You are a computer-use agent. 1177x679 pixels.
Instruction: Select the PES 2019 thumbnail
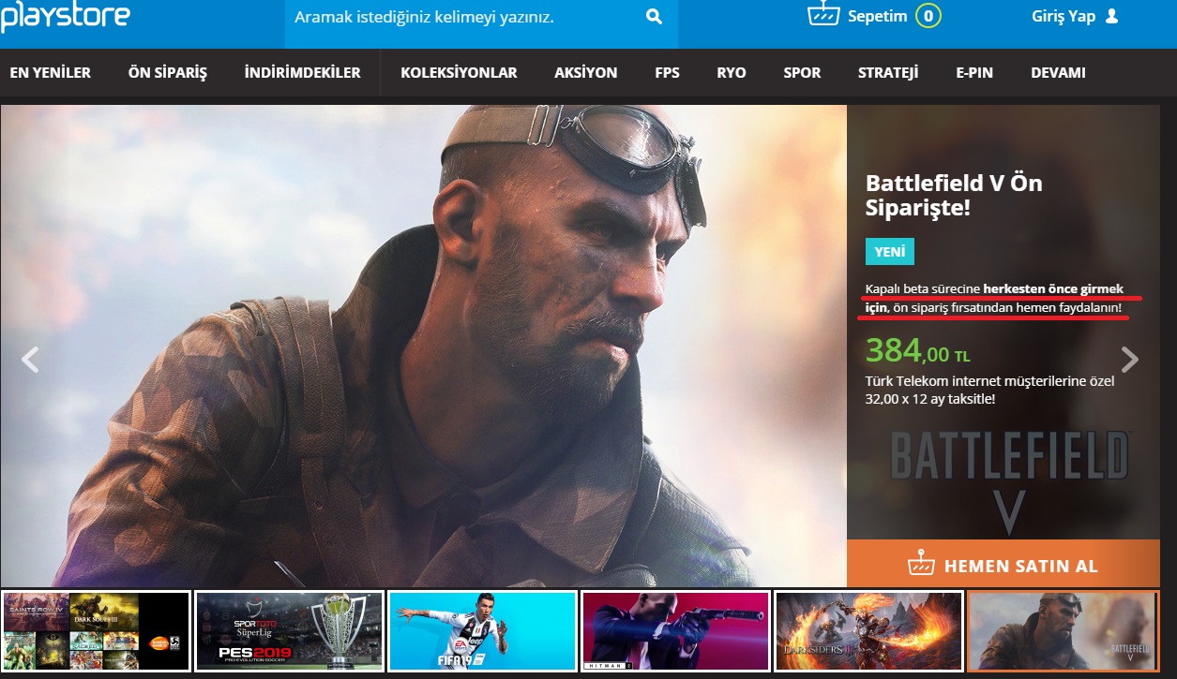289,631
